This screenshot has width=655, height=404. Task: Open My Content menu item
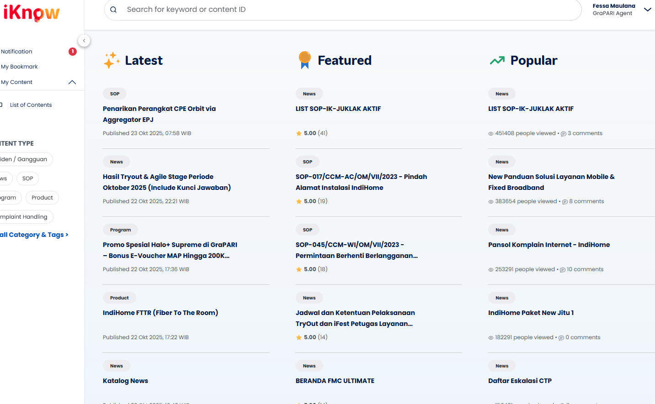point(16,82)
